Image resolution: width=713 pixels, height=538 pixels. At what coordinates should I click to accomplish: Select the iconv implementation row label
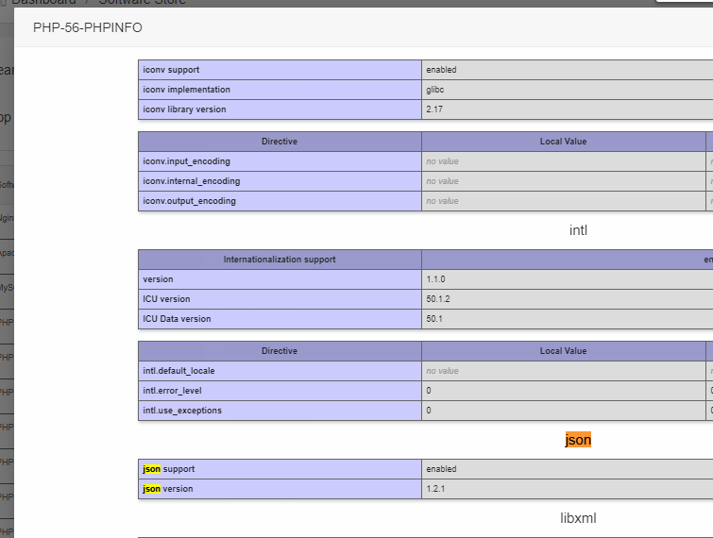click(x=186, y=90)
